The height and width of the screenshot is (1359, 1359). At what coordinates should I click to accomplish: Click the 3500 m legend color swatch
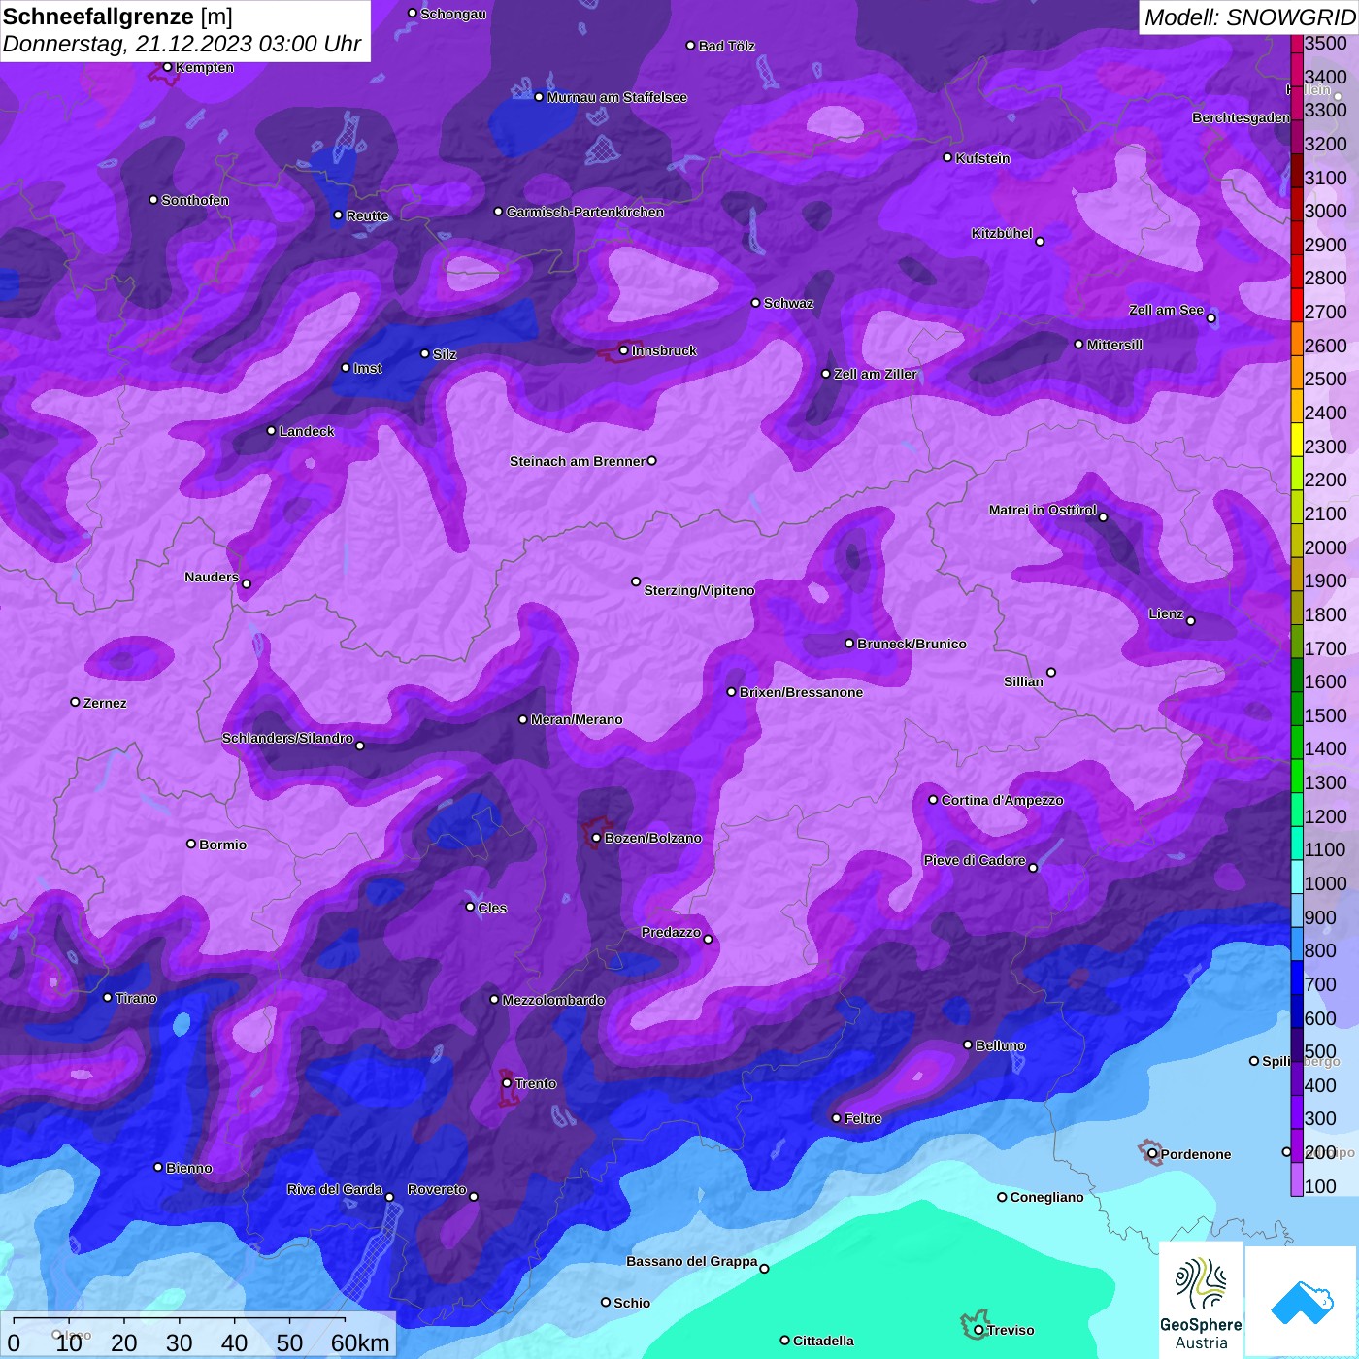point(1297,44)
